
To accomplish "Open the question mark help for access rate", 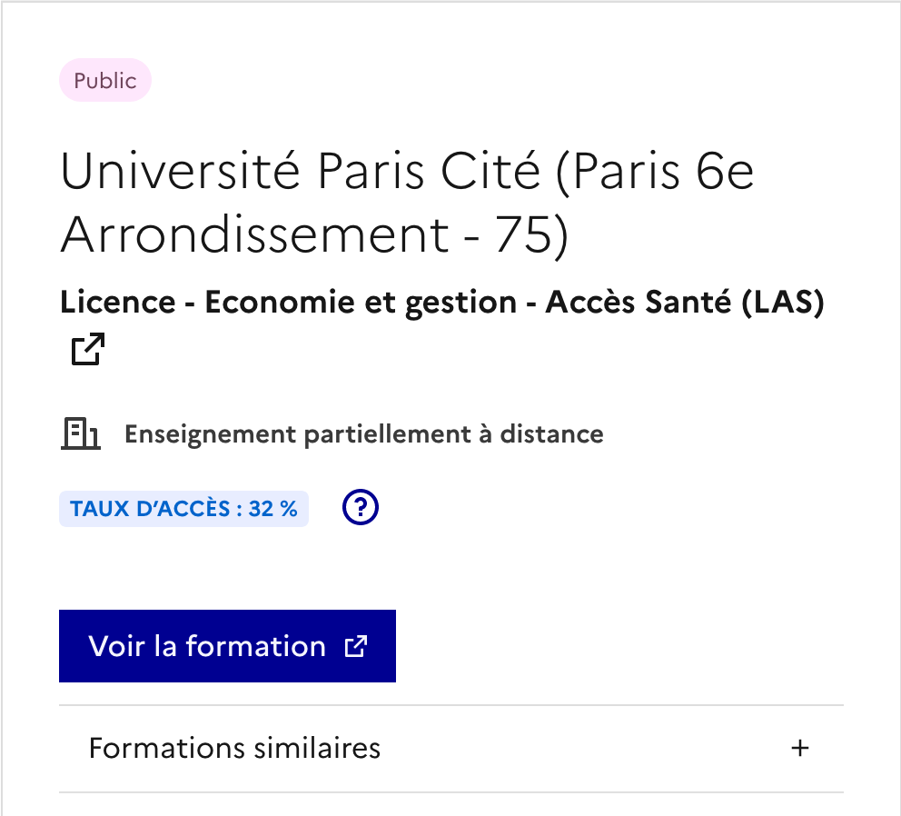I will pyautogui.click(x=361, y=508).
